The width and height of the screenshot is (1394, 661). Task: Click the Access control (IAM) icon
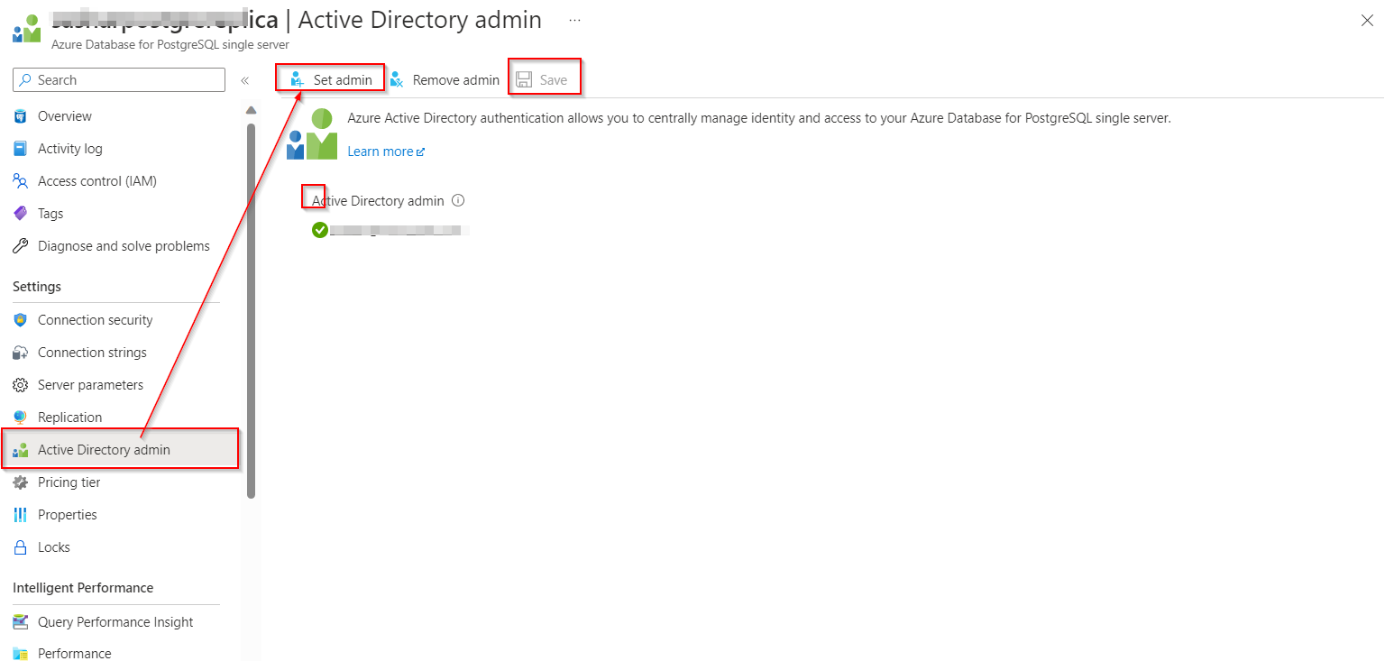(21, 181)
